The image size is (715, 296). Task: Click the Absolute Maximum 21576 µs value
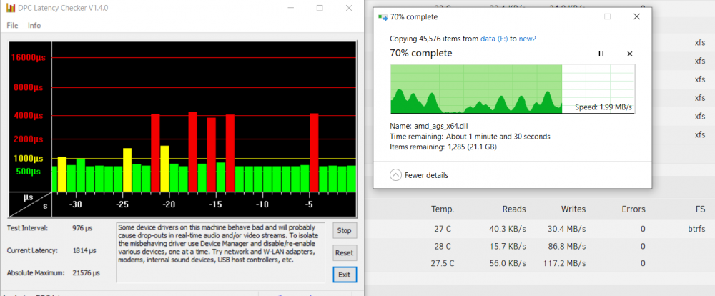[x=87, y=272]
